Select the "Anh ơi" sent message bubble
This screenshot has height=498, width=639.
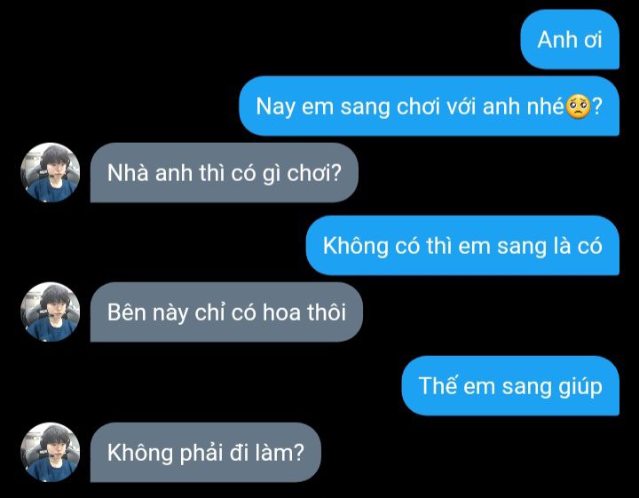click(570, 40)
